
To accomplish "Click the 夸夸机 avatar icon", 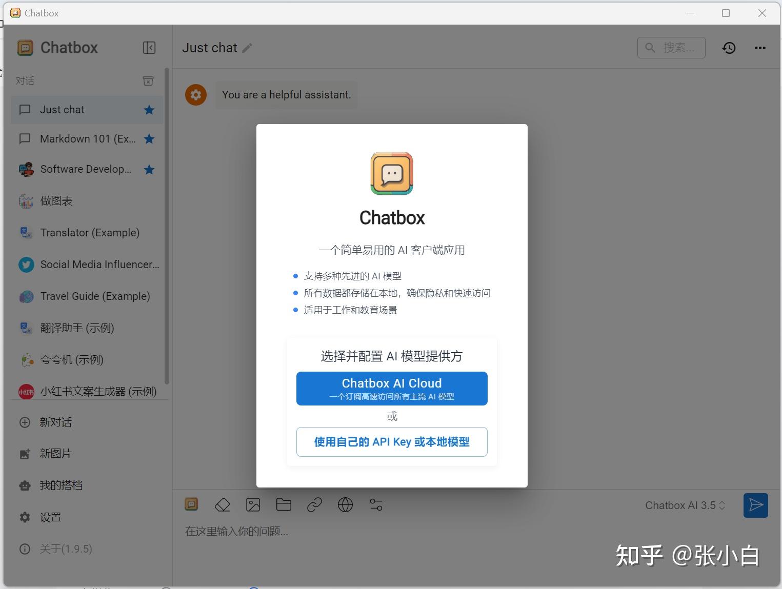I will click(26, 360).
